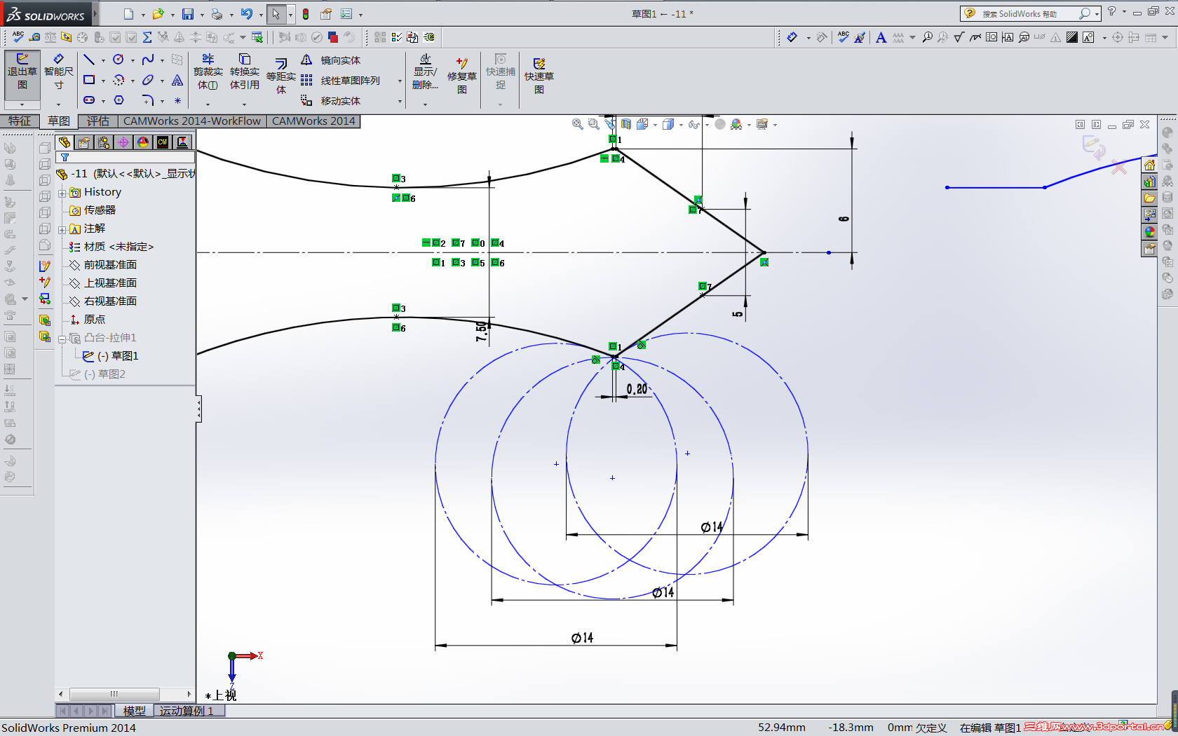Click 剪裁实体 trim entities tool
The width and height of the screenshot is (1178, 736).
point(208,72)
